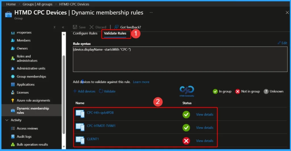Click the Administrative units icon
Viewport: 291px width, 151px height.
tap(13, 68)
